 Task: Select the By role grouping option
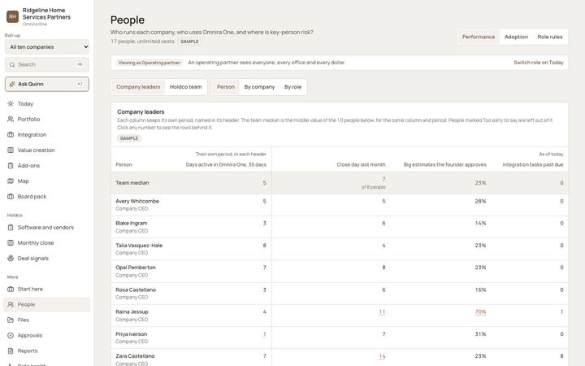[292, 87]
